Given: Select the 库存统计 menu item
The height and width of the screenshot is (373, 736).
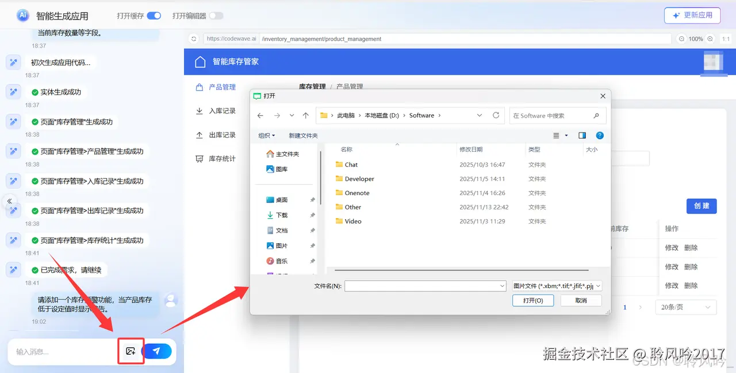Looking at the screenshot, I should (221, 159).
